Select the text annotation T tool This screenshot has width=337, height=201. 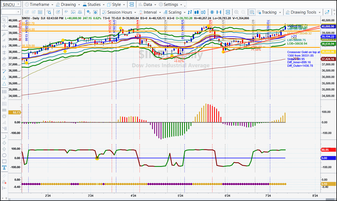point(4,168)
